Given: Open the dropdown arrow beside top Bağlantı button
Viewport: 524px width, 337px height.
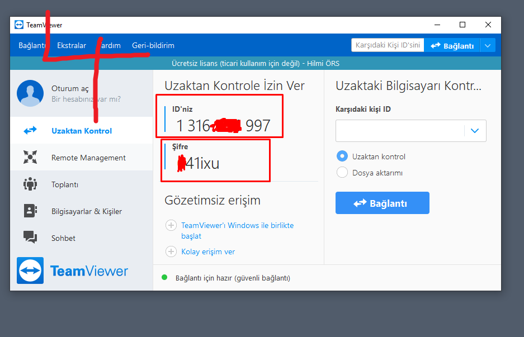Looking at the screenshot, I should click(x=488, y=45).
